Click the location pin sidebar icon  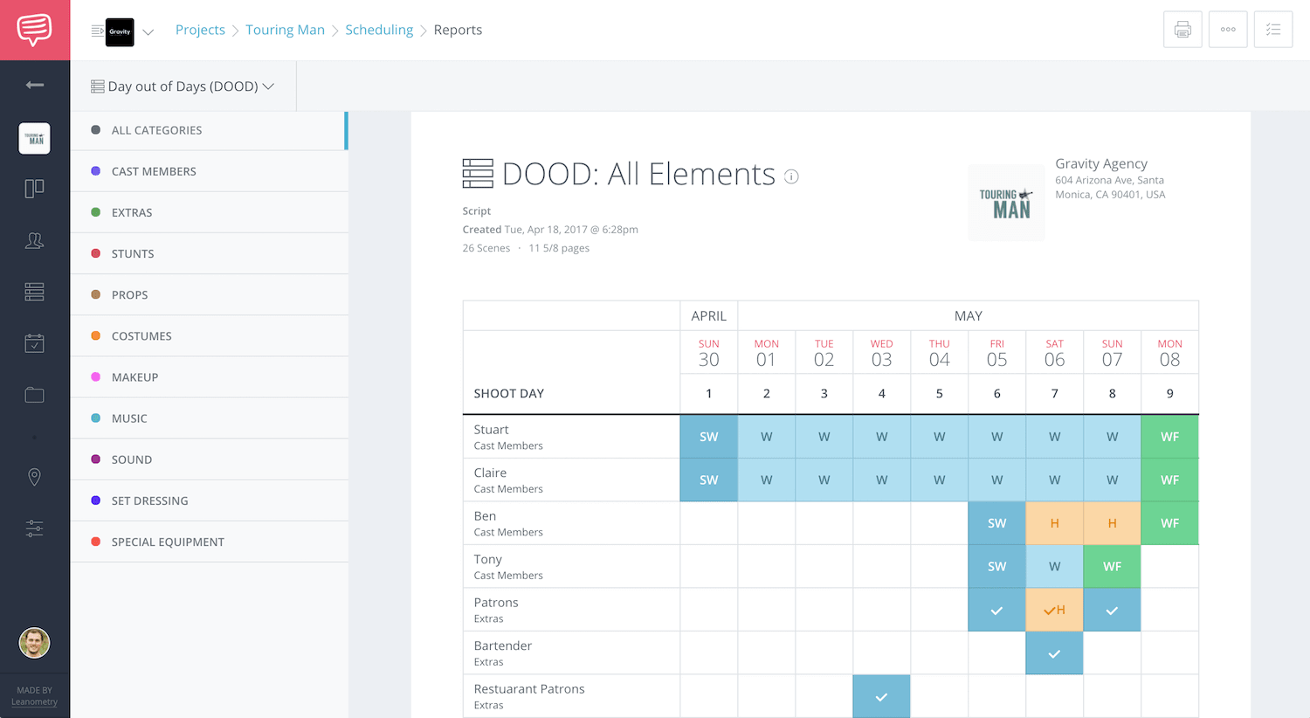pos(35,477)
